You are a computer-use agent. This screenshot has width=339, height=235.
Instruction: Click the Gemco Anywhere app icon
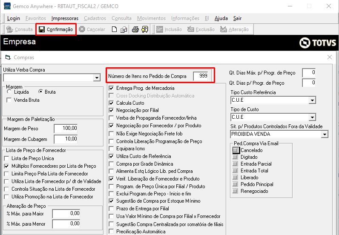coord(7,6)
